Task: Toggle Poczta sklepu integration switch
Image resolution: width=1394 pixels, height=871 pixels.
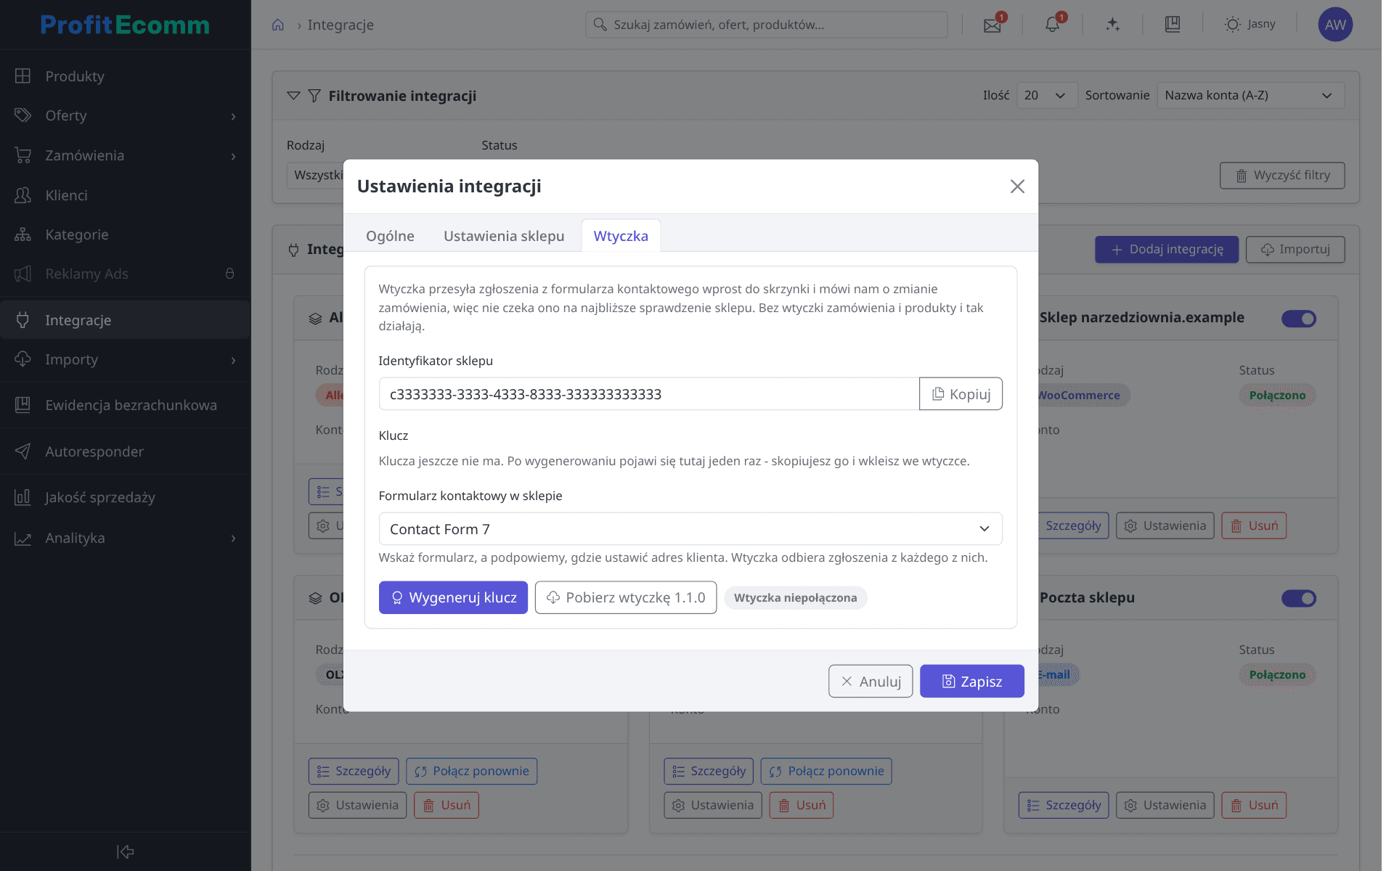Action: pyautogui.click(x=1299, y=598)
